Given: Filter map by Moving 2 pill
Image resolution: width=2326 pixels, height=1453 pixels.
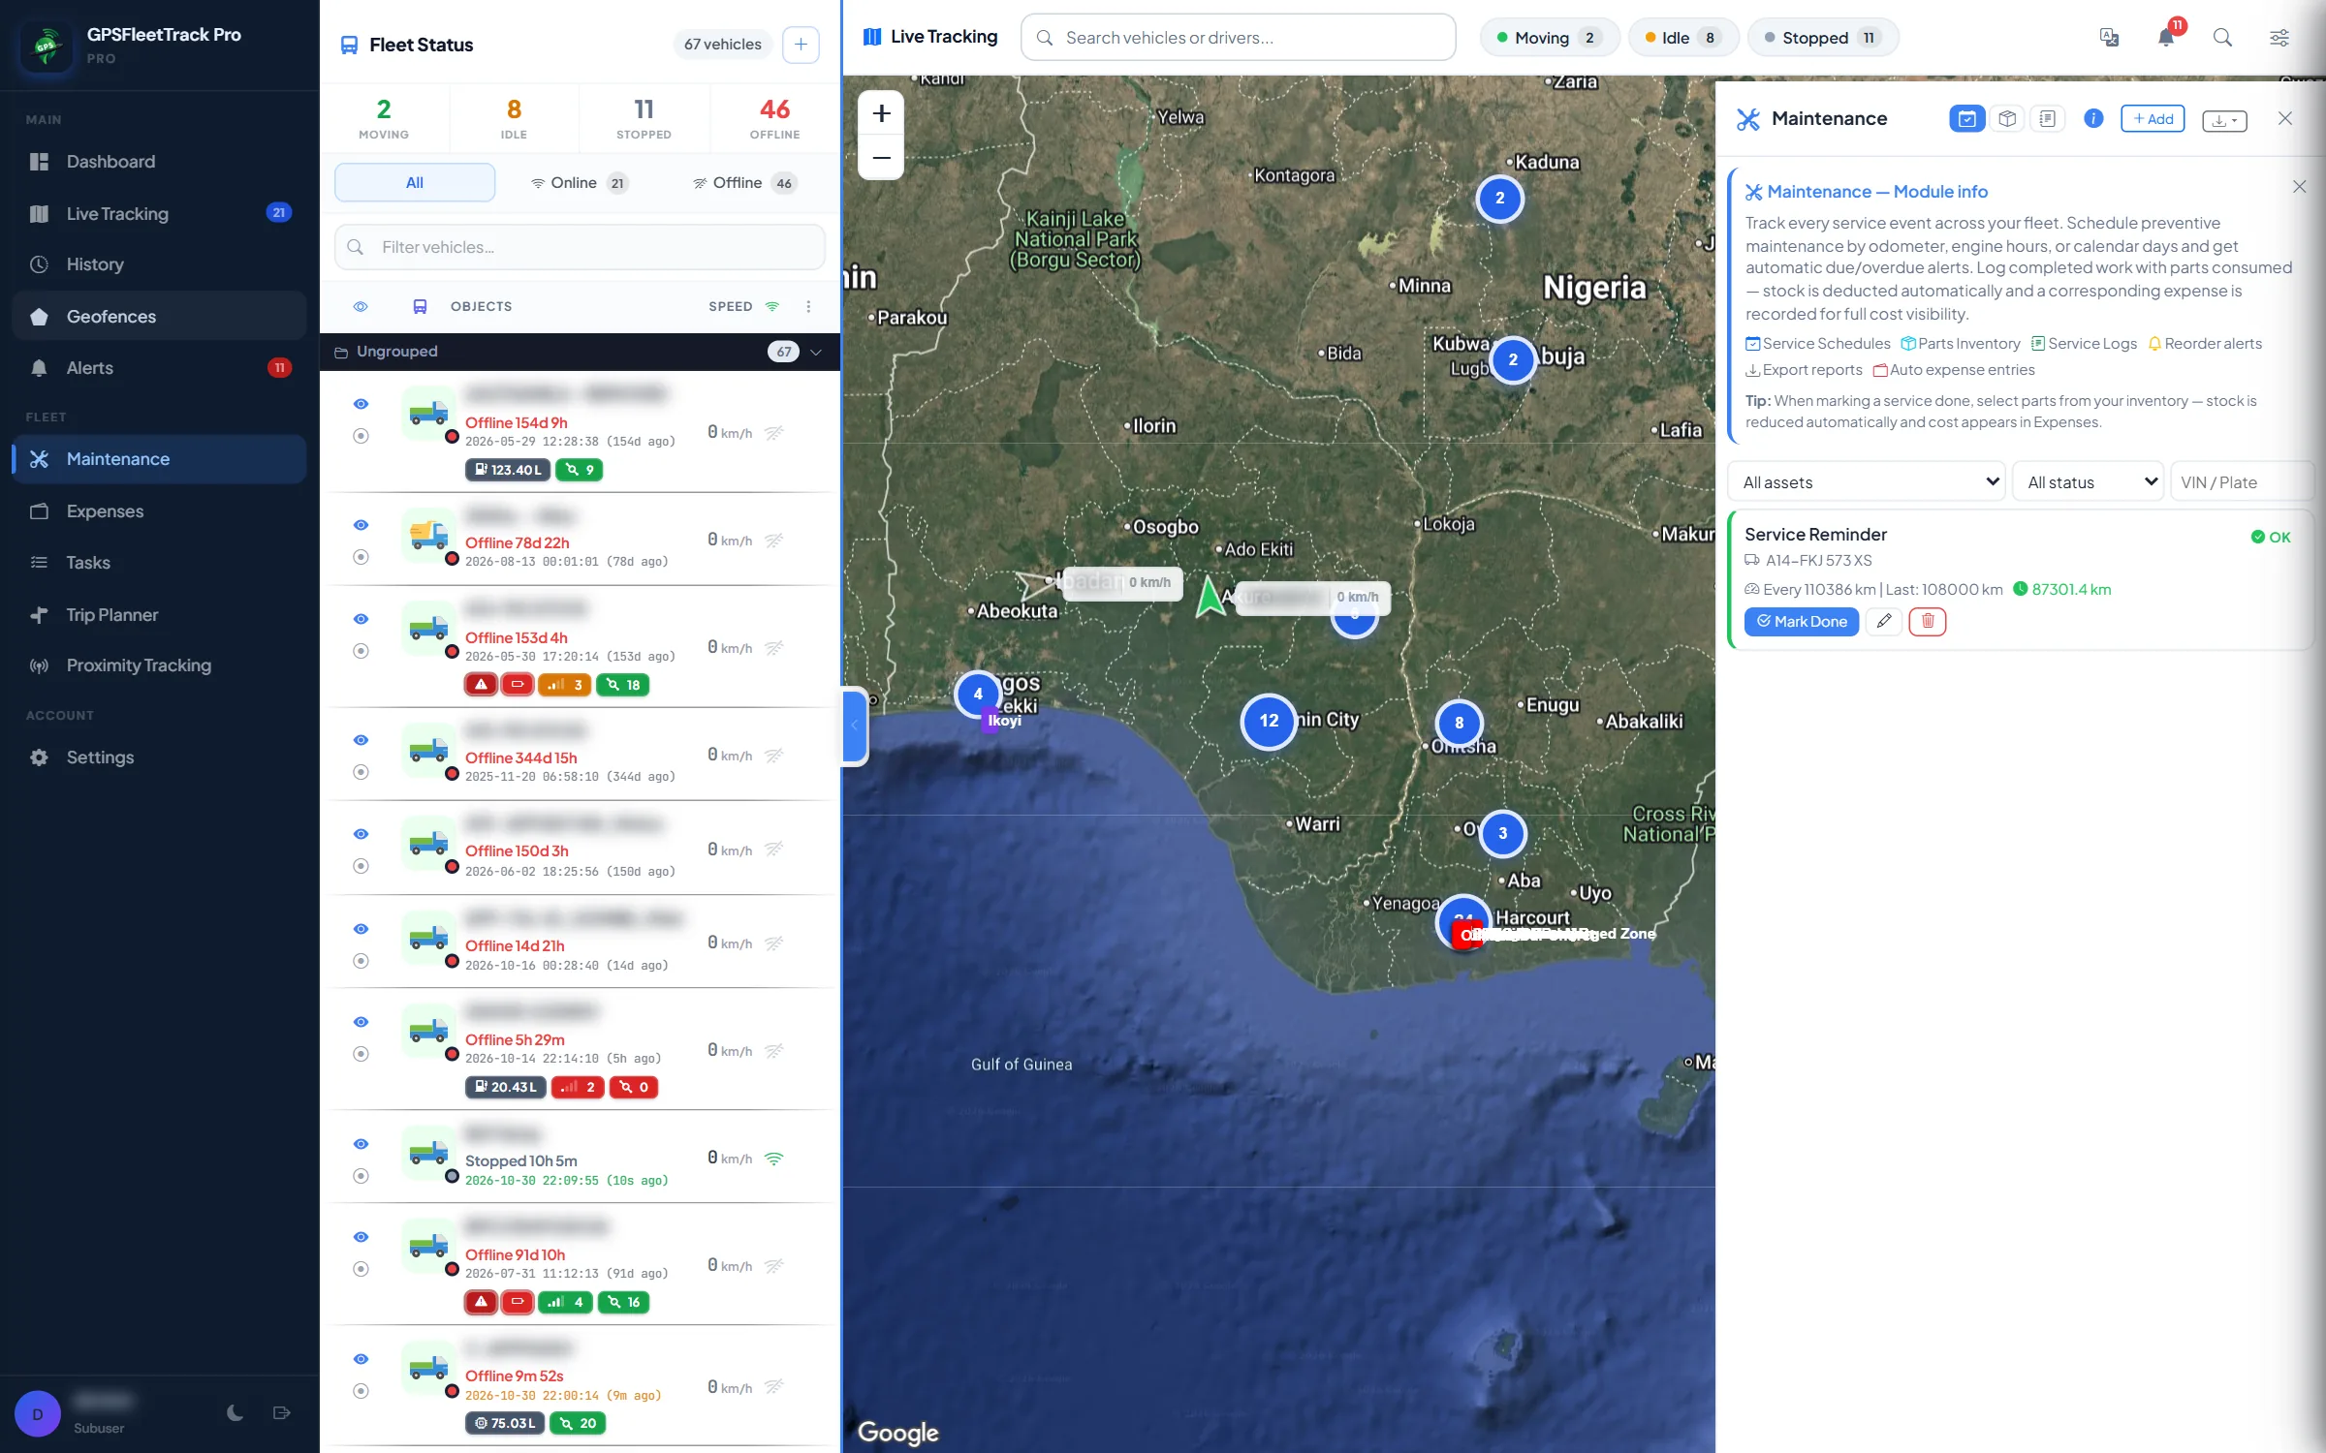Looking at the screenshot, I should (x=1550, y=38).
